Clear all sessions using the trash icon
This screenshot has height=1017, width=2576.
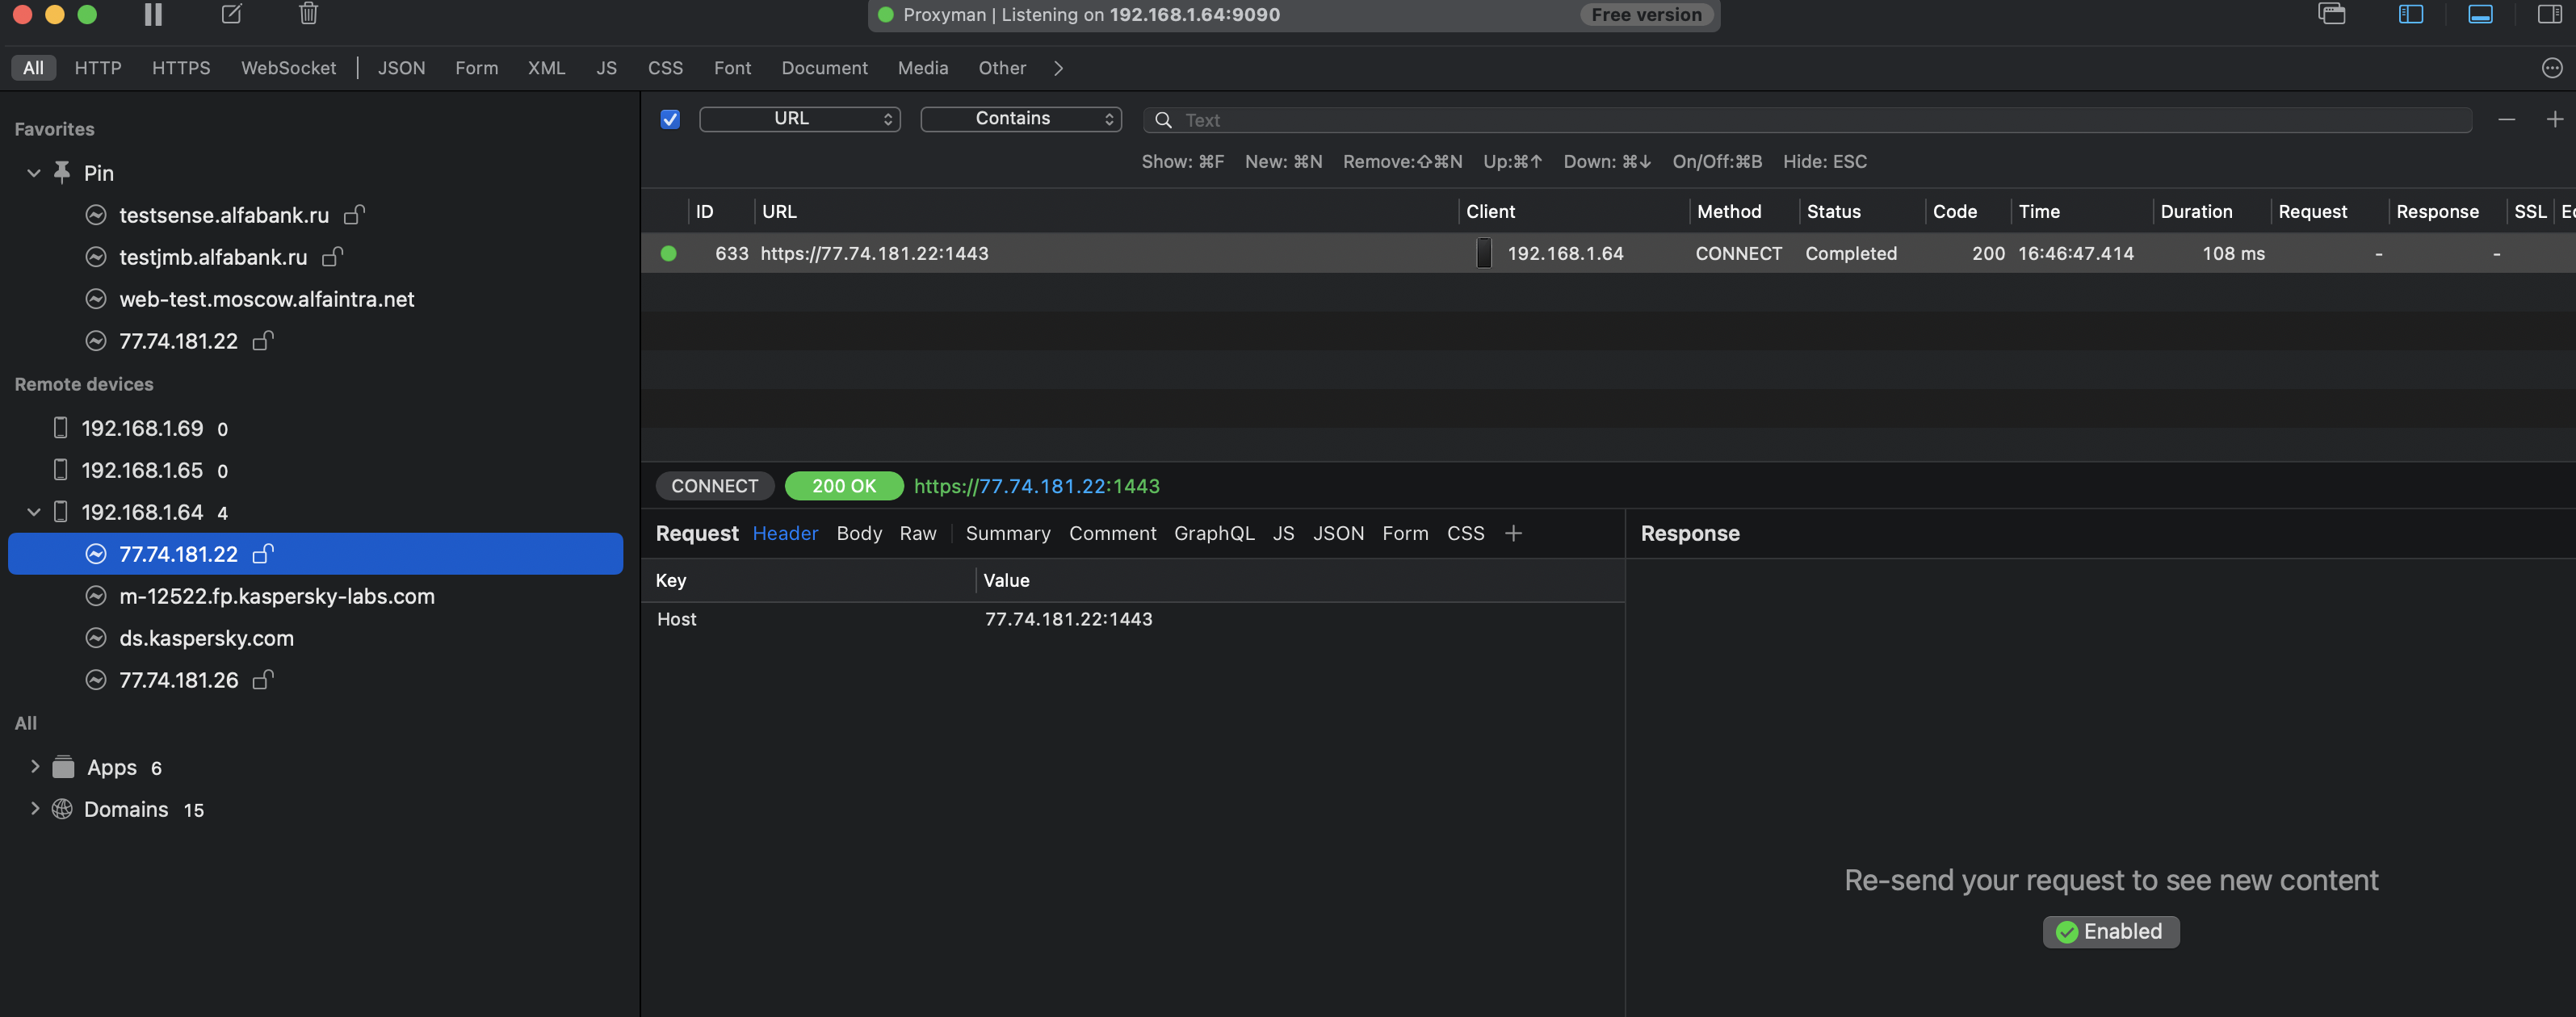tap(308, 14)
